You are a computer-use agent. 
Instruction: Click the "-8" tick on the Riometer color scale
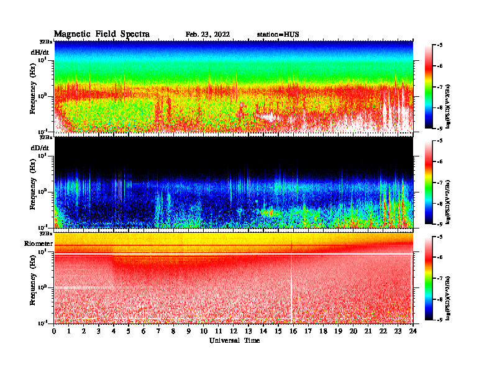click(x=440, y=299)
